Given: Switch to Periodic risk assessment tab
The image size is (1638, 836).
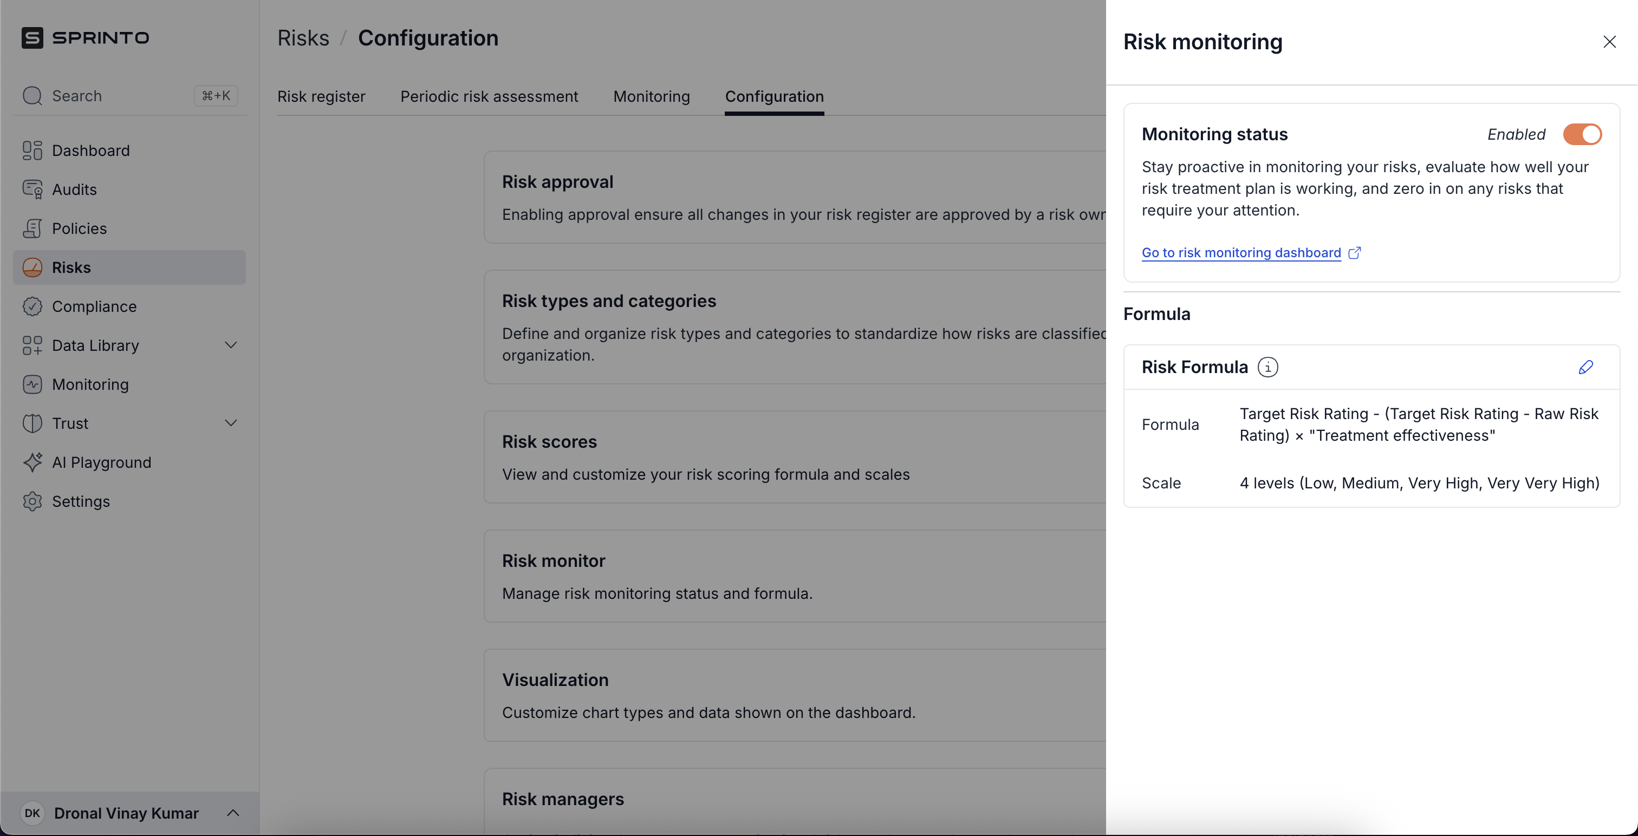Looking at the screenshot, I should tap(489, 96).
